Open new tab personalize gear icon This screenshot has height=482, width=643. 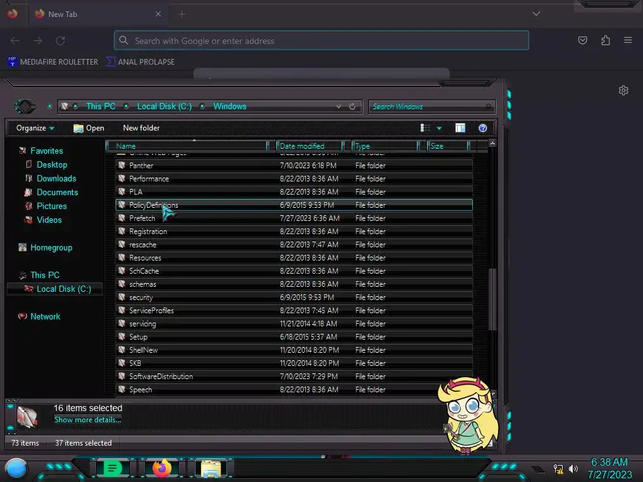point(624,90)
